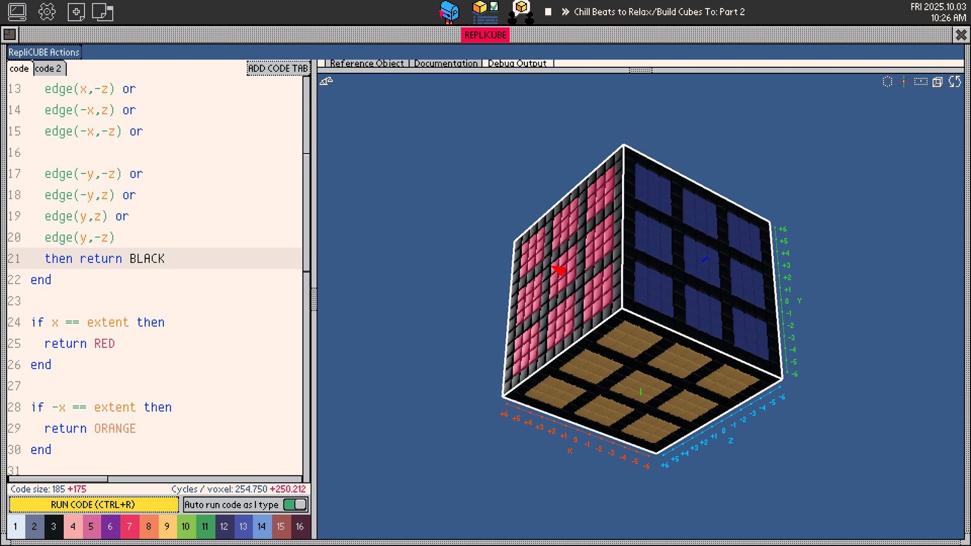
Task: Open the cube checklist app icon
Action: pyautogui.click(x=486, y=12)
